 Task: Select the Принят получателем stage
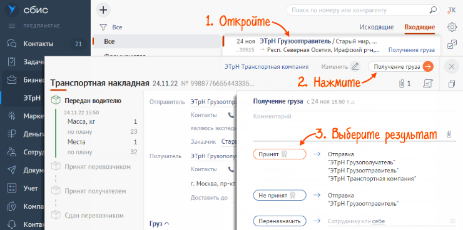pos(95,191)
